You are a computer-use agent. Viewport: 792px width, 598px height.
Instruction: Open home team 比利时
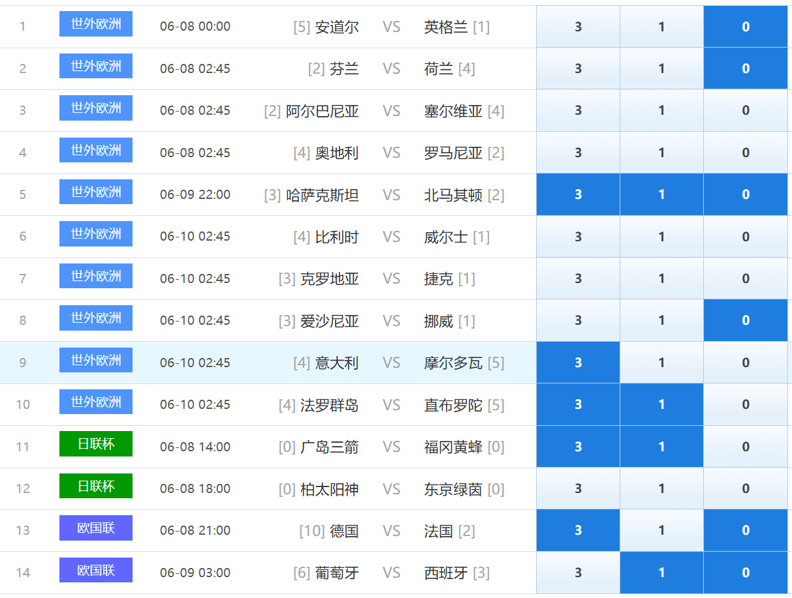pos(337,237)
